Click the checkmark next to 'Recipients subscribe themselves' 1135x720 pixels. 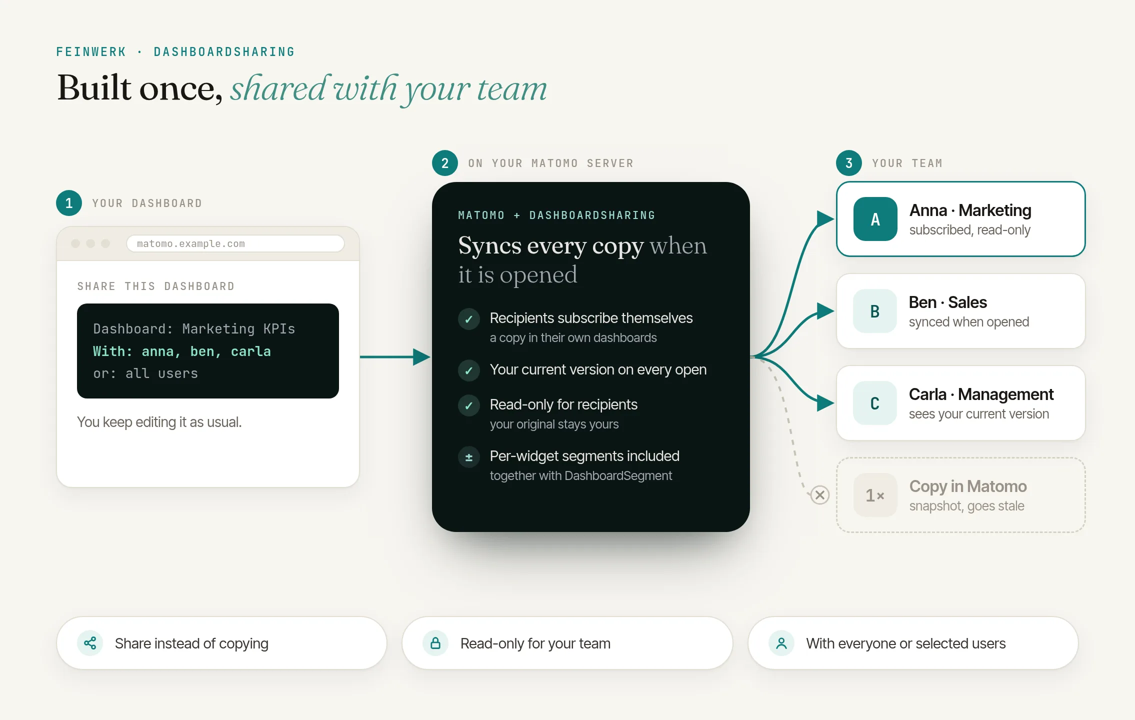(x=469, y=319)
